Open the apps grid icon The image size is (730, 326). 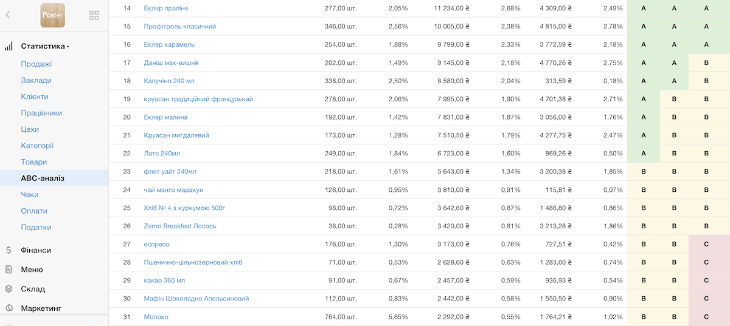point(94,15)
